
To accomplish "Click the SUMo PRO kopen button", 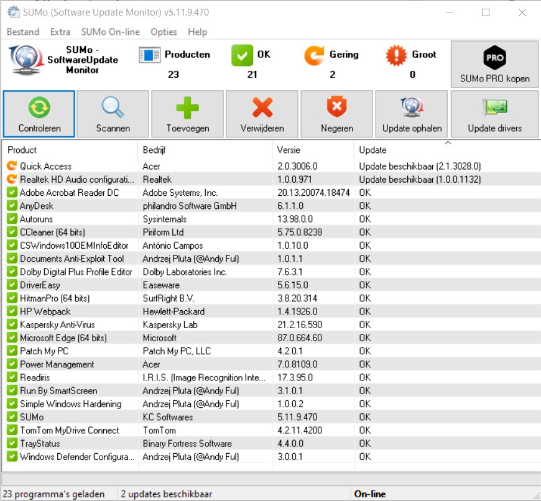I will pos(494,64).
